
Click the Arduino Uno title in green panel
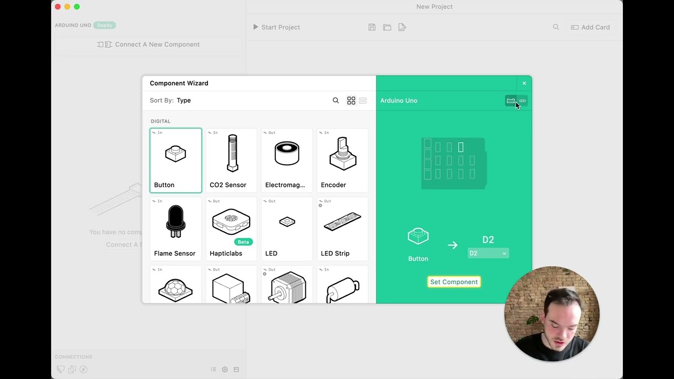point(399,101)
